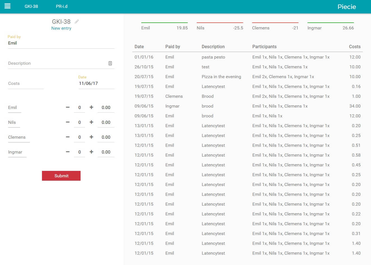Increase Nils' share with plus icon
This screenshot has height=265, width=371.
(x=91, y=122)
